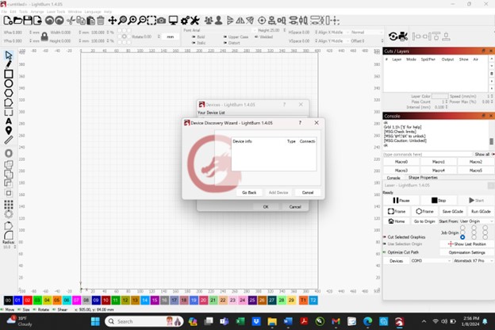495x330 pixels.
Task: Open the Atomstack X7 Pro device dropdown
Action: (x=473, y=260)
